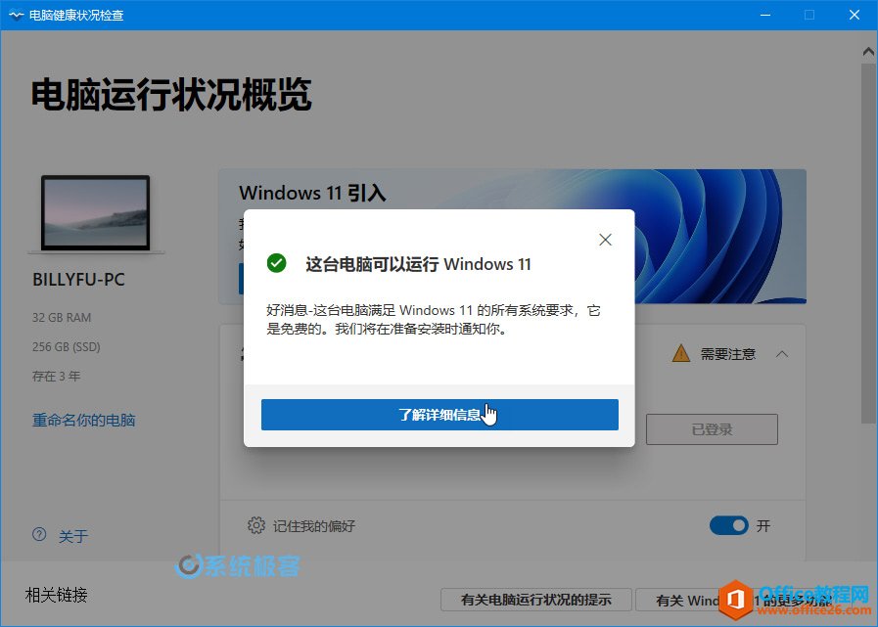This screenshot has width=878, height=627.
Task: Close the Windows 11 compatibility dialog
Action: (605, 240)
